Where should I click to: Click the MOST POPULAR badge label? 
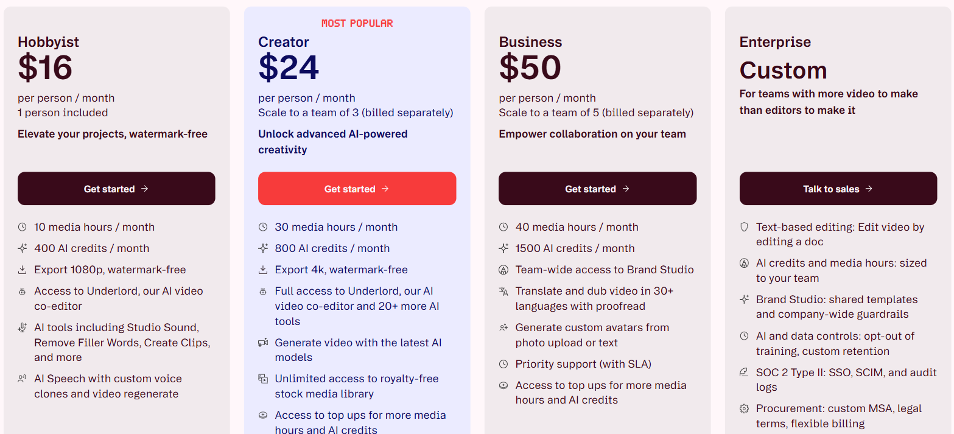pyautogui.click(x=357, y=23)
